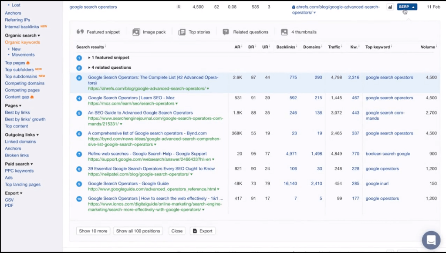
Task: Open the 39 Essential Google Search Operators result
Action: click(151, 169)
